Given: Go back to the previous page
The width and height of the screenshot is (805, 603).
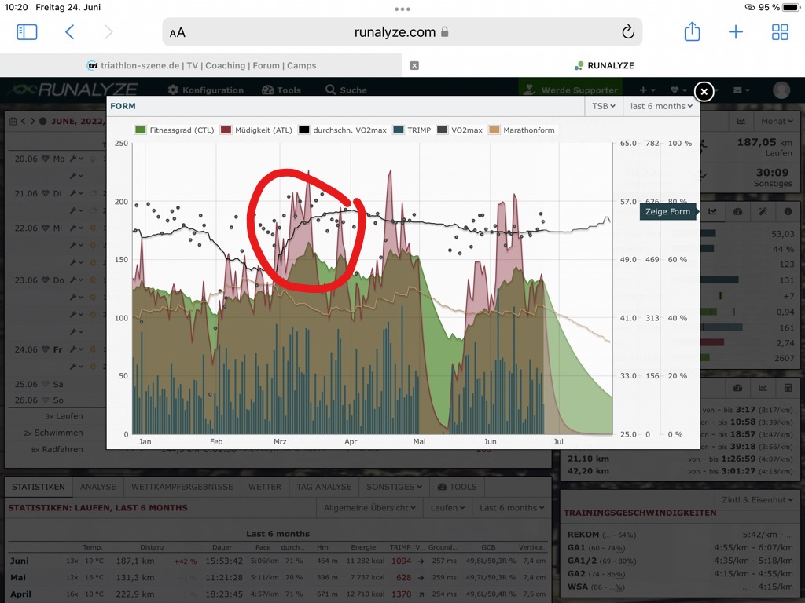Looking at the screenshot, I should (x=70, y=32).
